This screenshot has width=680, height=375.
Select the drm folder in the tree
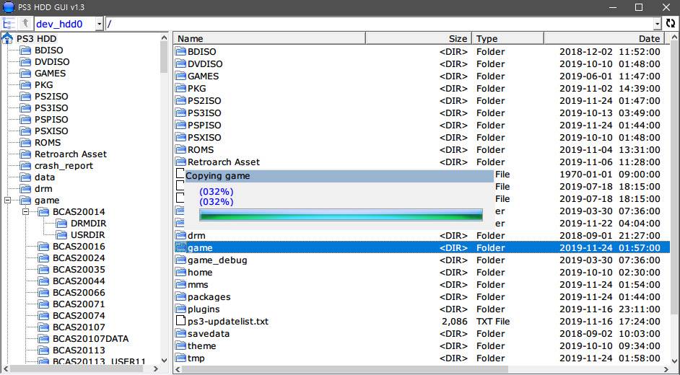tap(43, 189)
